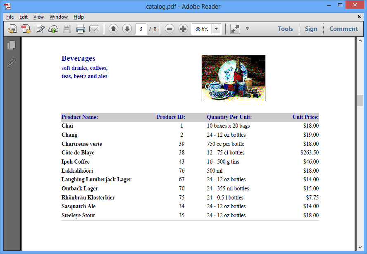
Task: Toggle the attachments paperclip panel
Action: tap(12, 63)
